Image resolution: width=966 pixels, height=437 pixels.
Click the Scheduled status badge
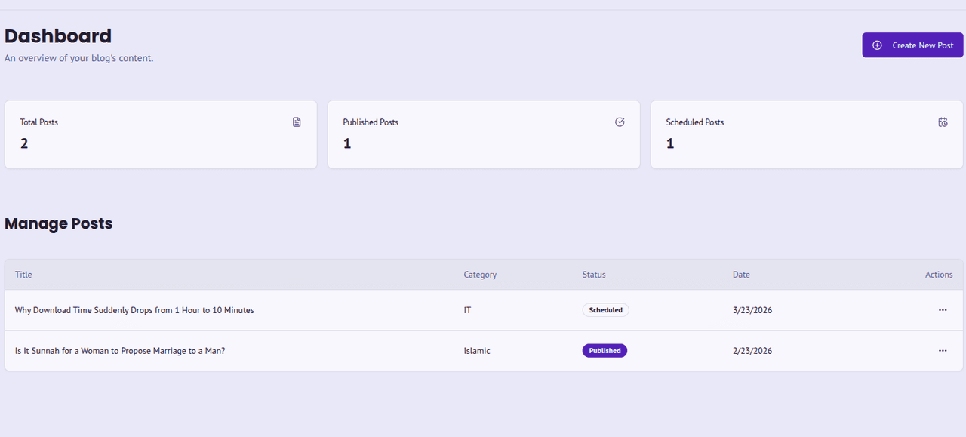coord(605,310)
